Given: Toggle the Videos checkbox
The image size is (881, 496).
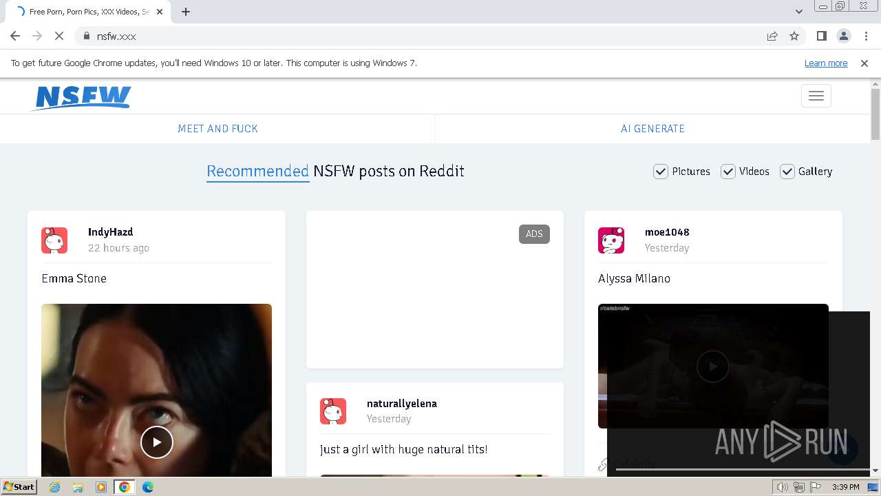Looking at the screenshot, I should coord(728,172).
